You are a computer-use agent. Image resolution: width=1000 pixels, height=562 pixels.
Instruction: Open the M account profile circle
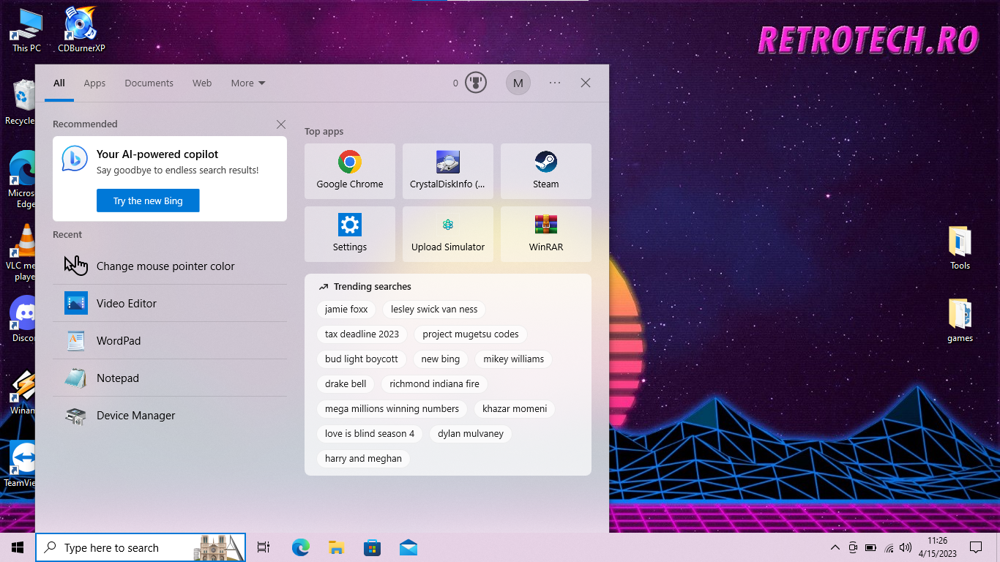518,83
